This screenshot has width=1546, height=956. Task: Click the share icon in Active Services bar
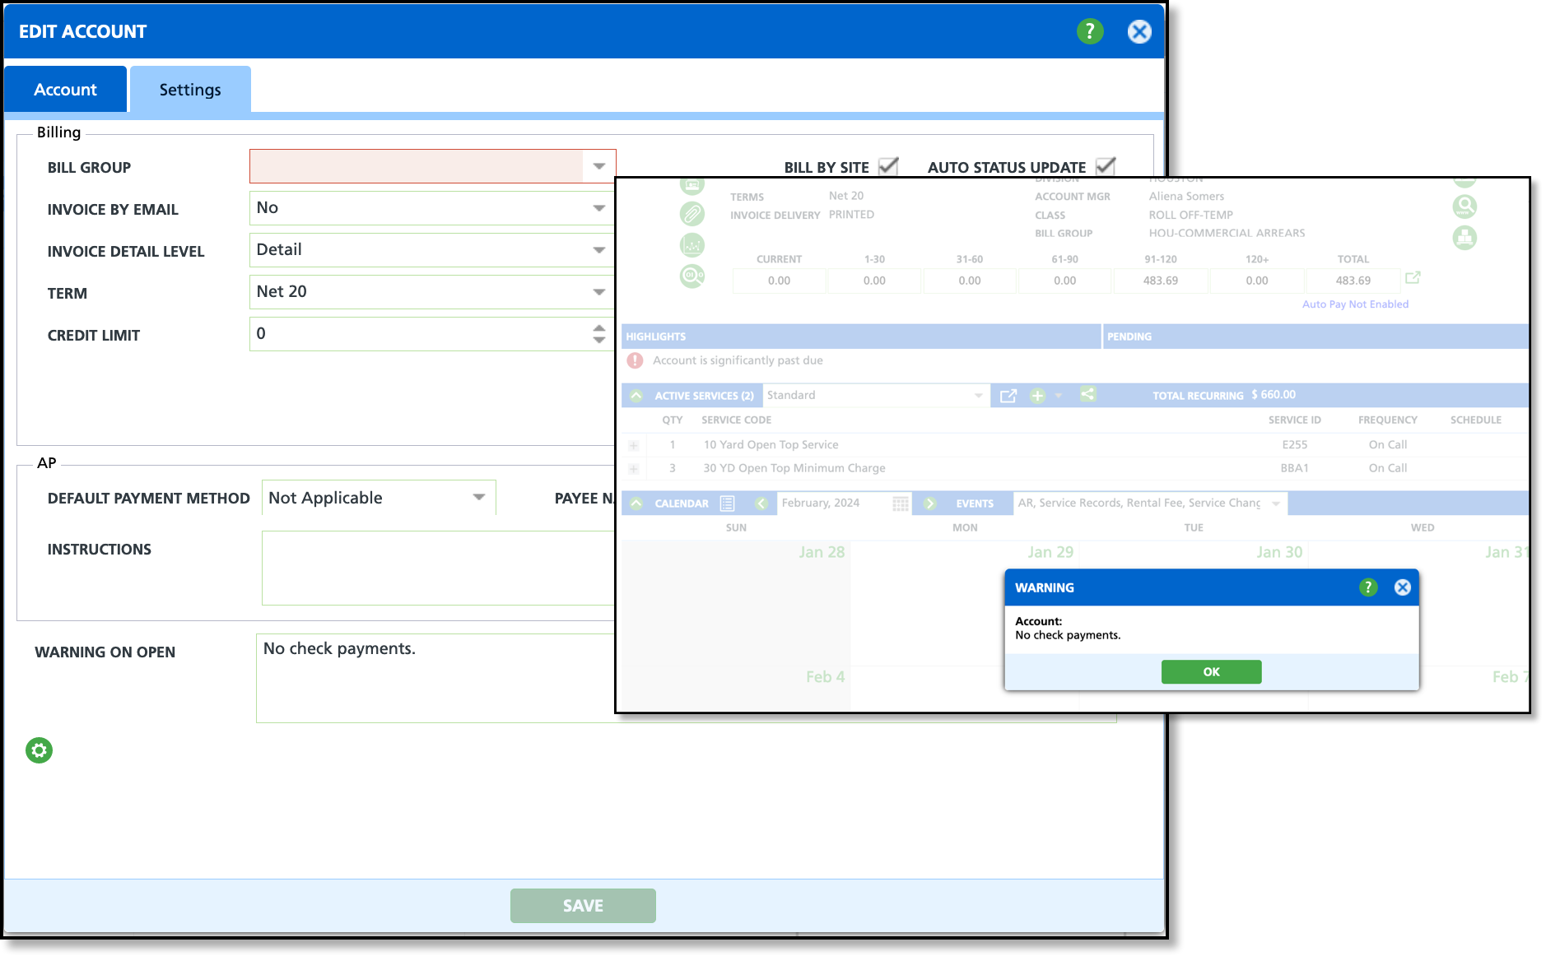tap(1087, 395)
